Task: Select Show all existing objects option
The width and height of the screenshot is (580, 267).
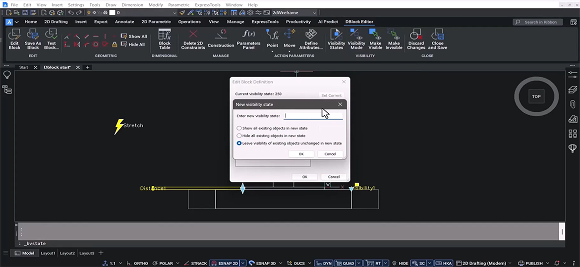Action: (239, 128)
